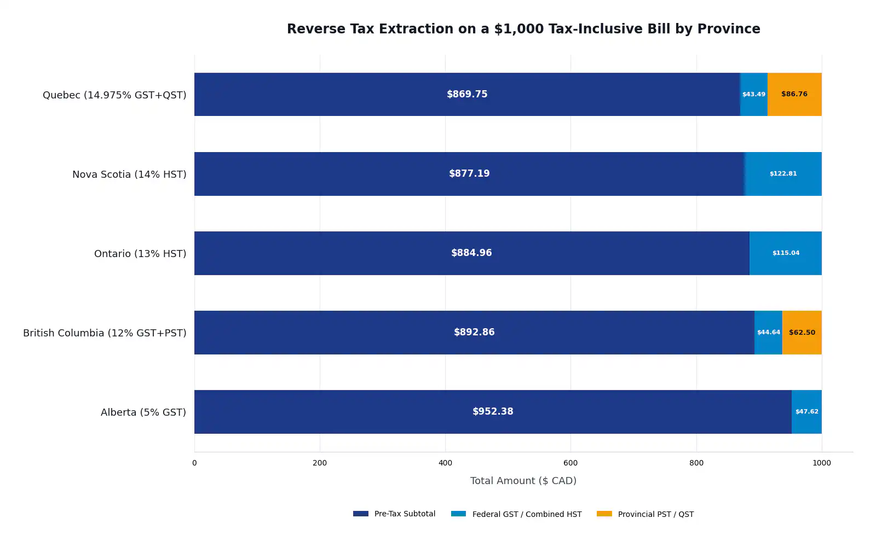876x547 pixels.
Task: Click the British Columbia (12% GST+PST) axis label
Action: pyautogui.click(x=105, y=333)
